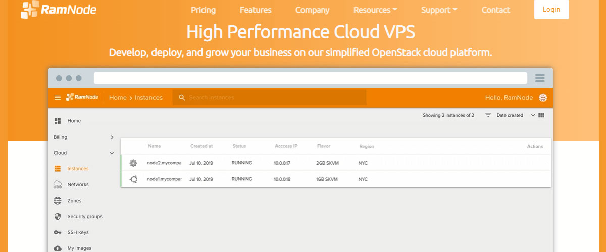Click the Acccess IP column header

coord(286,146)
